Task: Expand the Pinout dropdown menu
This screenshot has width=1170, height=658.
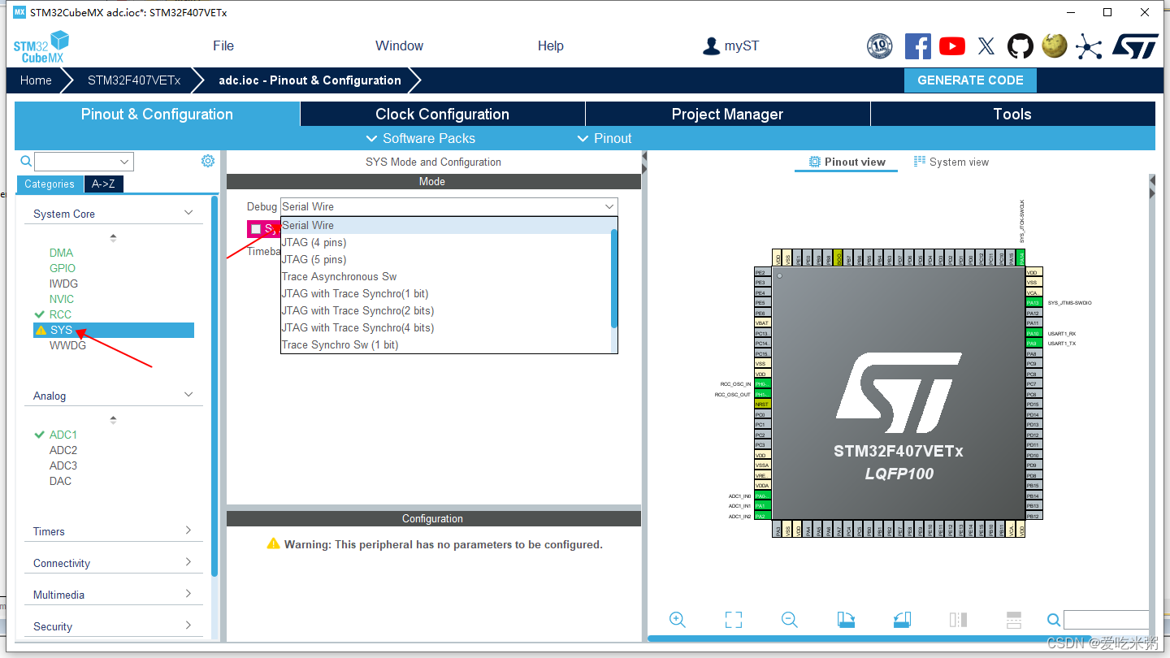Action: point(604,138)
